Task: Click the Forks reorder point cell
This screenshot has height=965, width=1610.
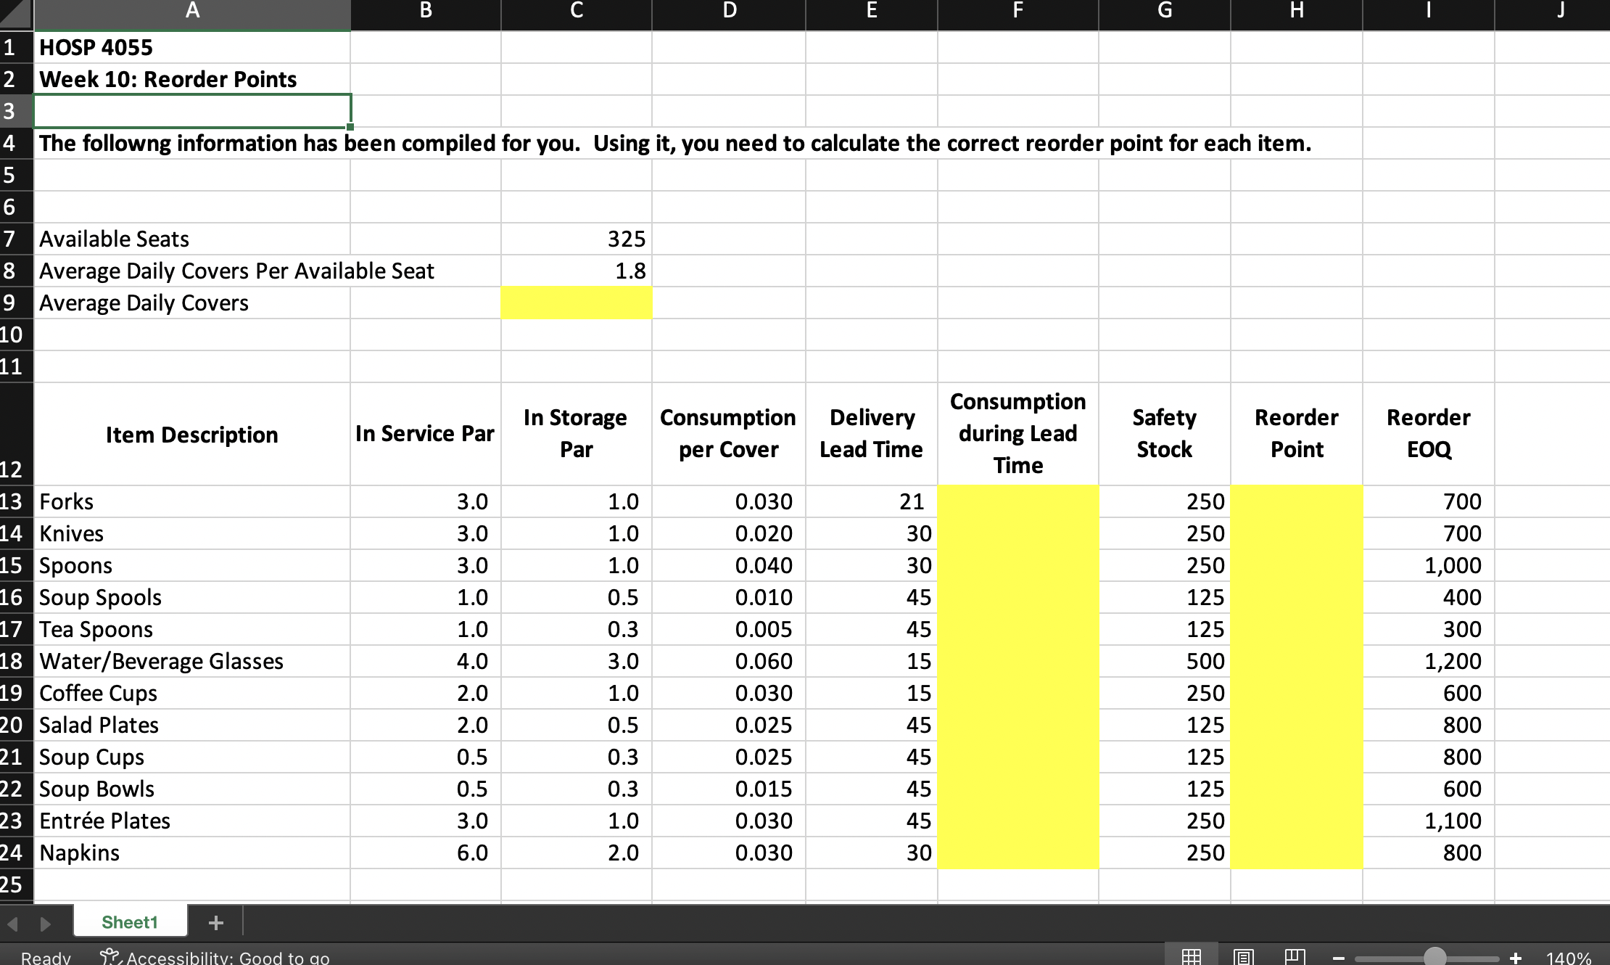Action: tap(1296, 501)
